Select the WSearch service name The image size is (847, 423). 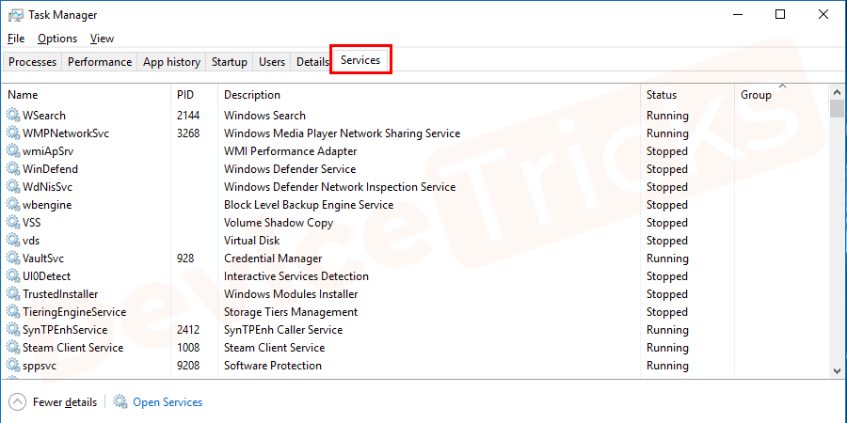[x=44, y=116]
